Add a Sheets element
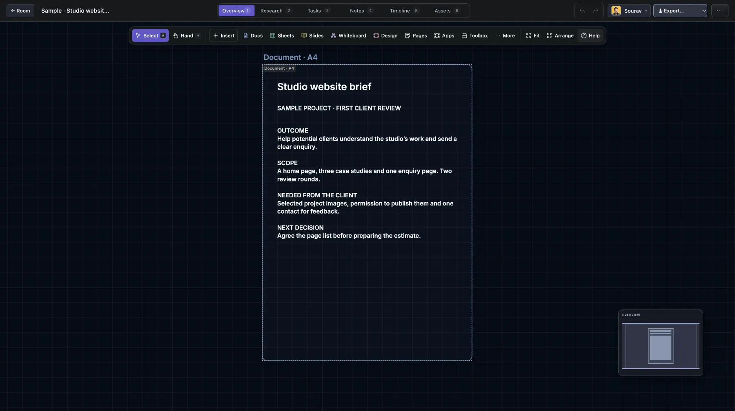Screen dimensions: 735x411 pyautogui.click(x=282, y=35)
